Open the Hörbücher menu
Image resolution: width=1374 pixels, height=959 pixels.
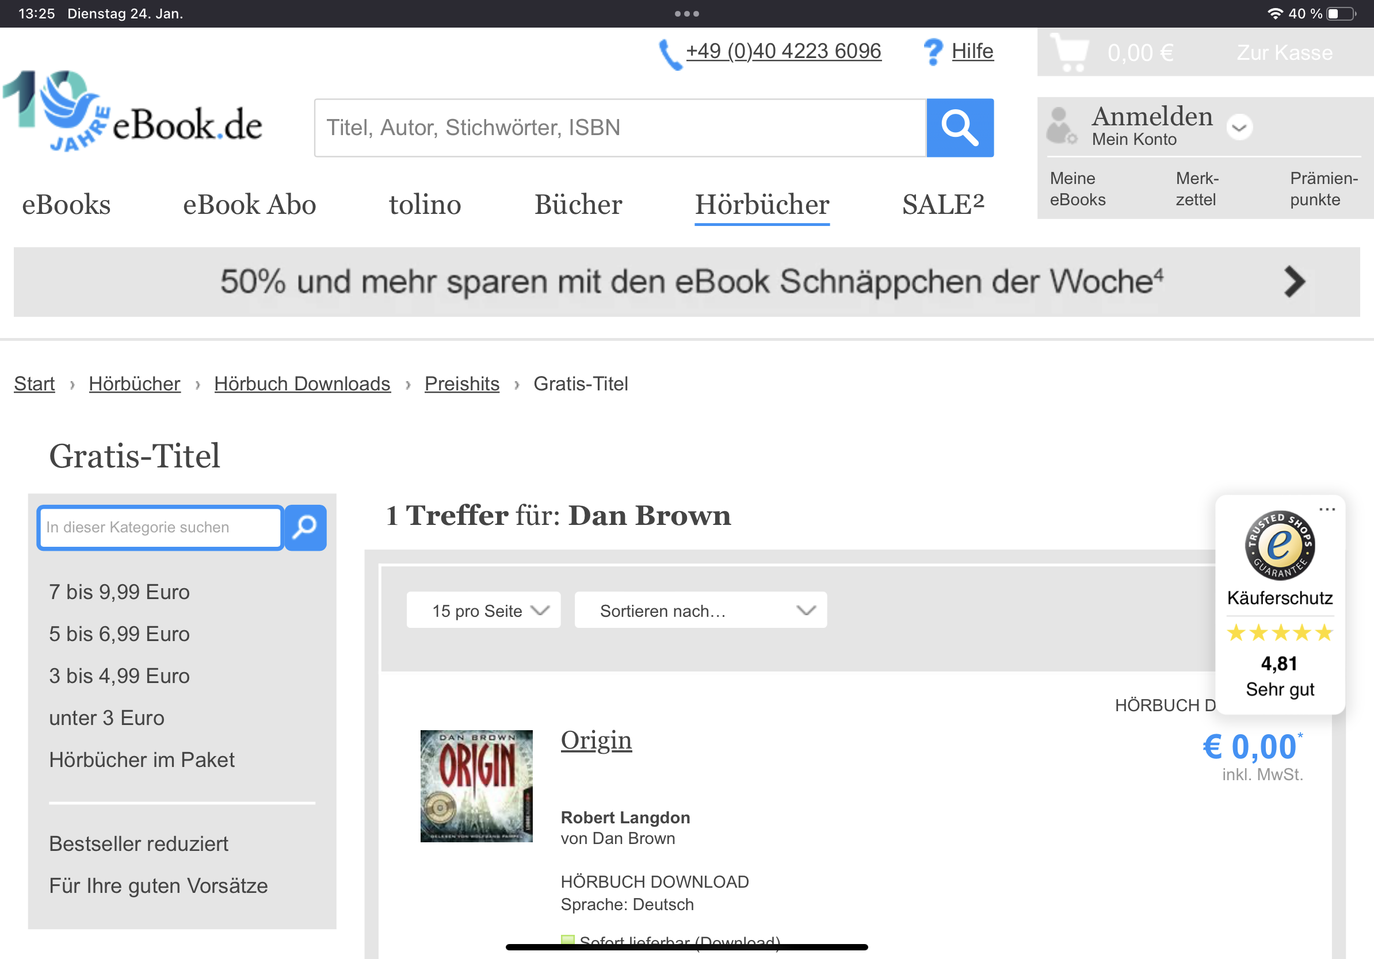(762, 205)
